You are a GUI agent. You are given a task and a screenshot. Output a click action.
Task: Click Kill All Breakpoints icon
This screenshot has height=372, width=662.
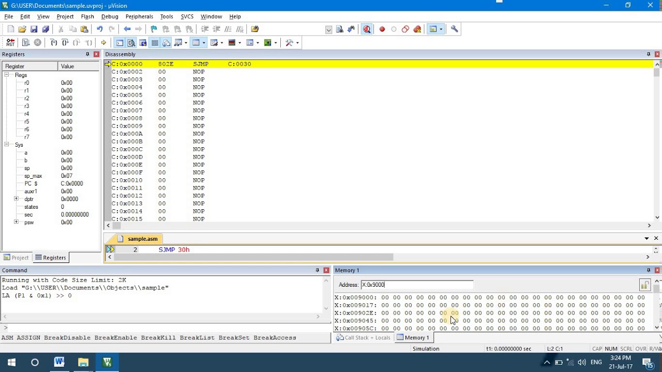pos(417,29)
